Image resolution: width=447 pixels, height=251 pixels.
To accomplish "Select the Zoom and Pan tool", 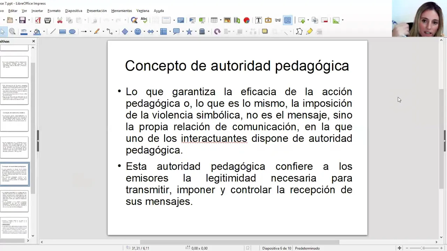I will 12,32.
